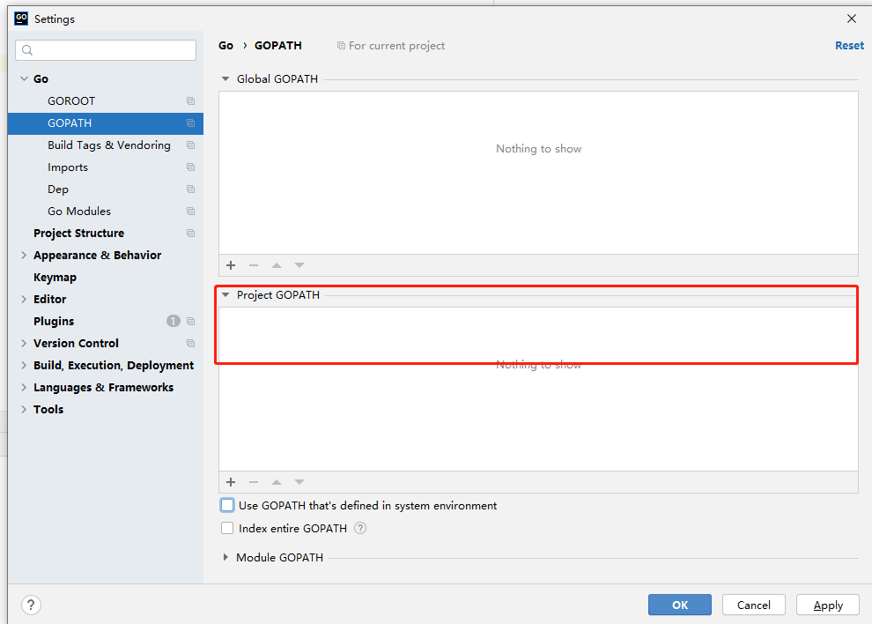This screenshot has height=624, width=872.
Task: Remove entry from Project GOPATH list
Action: point(254,482)
